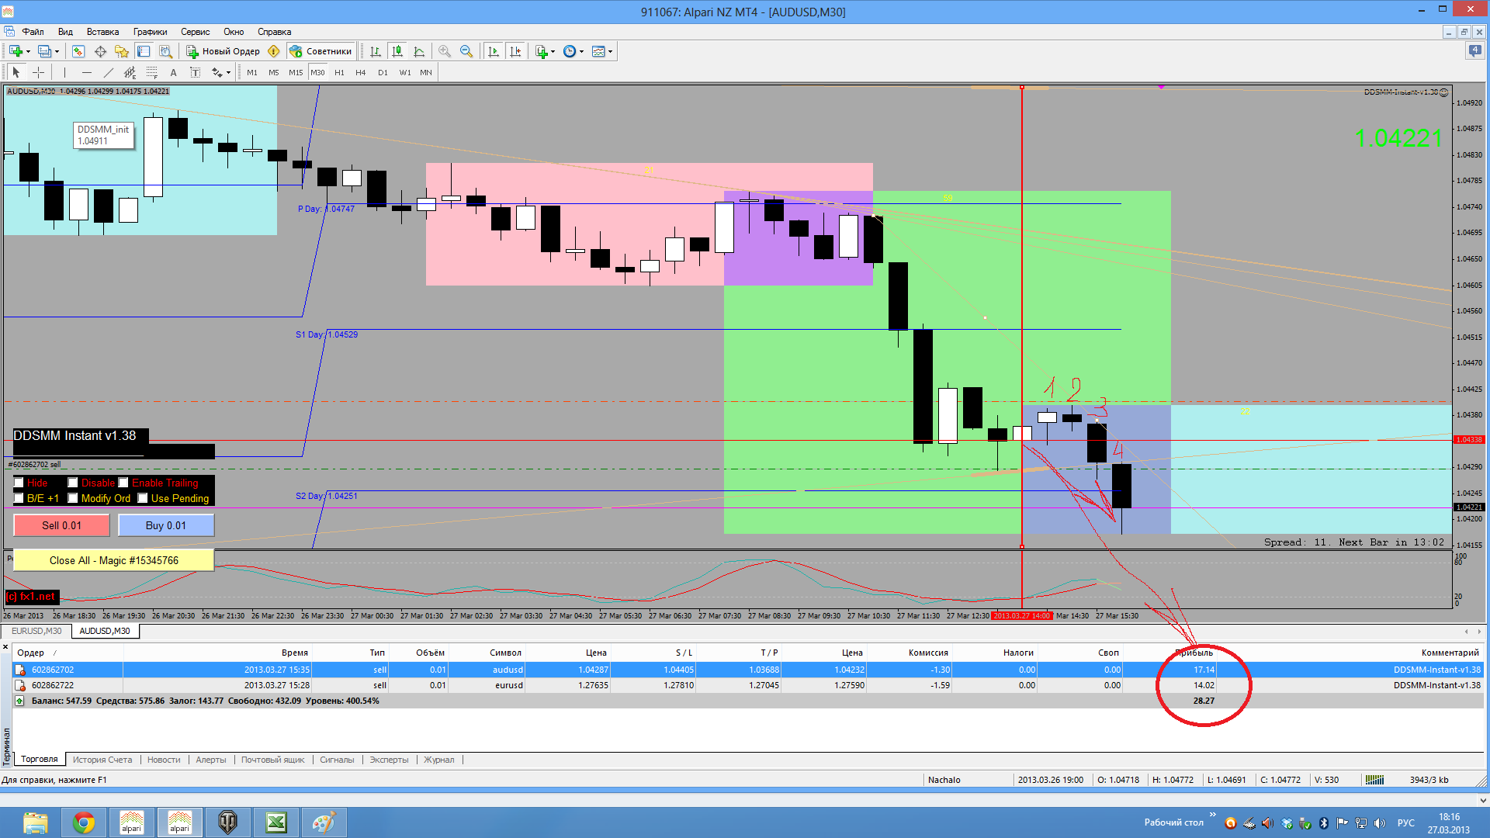1490x838 pixels.
Task: Open File Explorer from the taskbar
Action: 36,822
